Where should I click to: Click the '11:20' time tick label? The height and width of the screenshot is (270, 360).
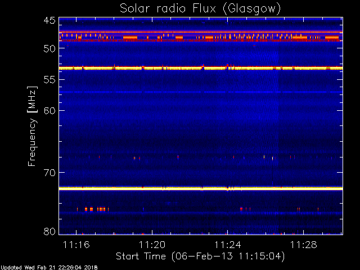pos(152,245)
